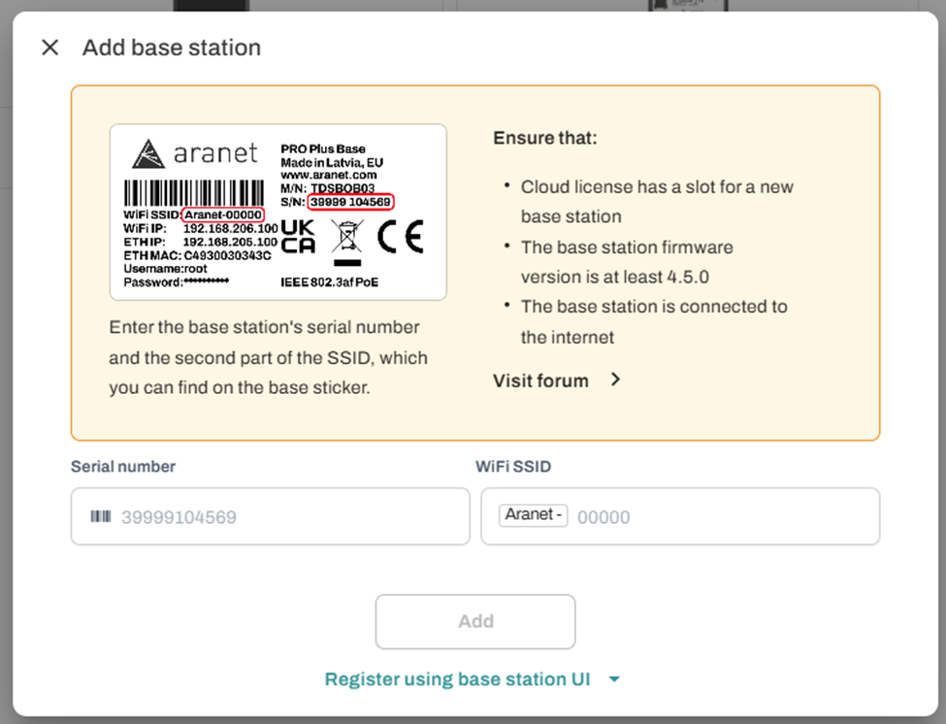Click the barcode printed on the sticker
This screenshot has width=946, height=724.
tap(192, 191)
